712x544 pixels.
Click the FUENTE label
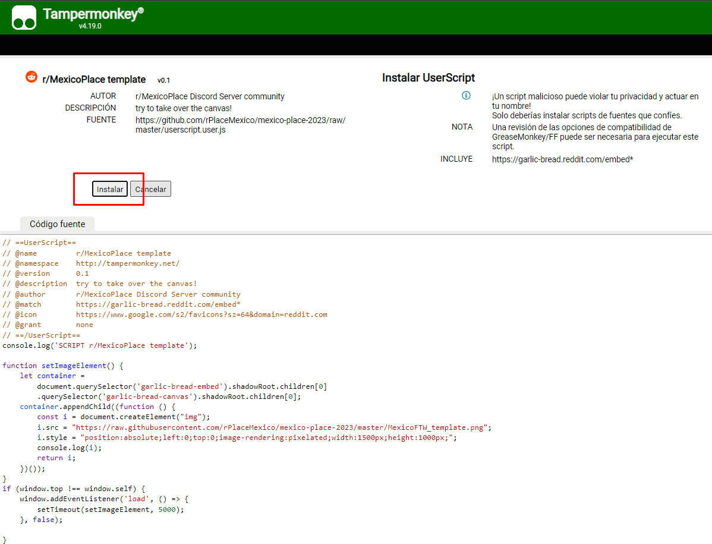coord(101,120)
